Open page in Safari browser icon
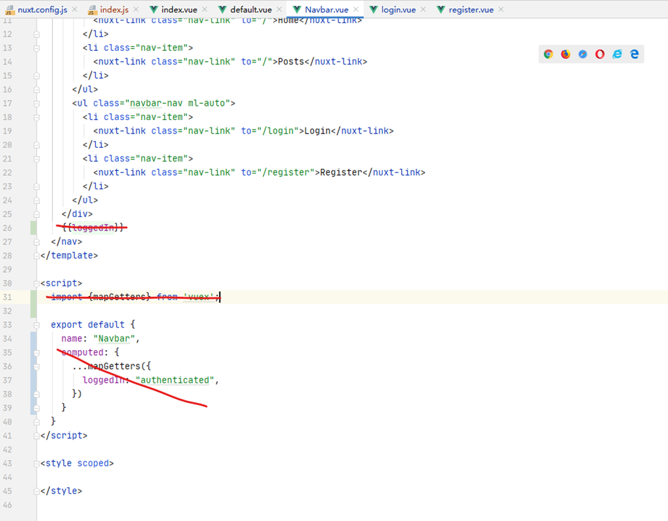This screenshot has height=521, width=668. point(582,54)
